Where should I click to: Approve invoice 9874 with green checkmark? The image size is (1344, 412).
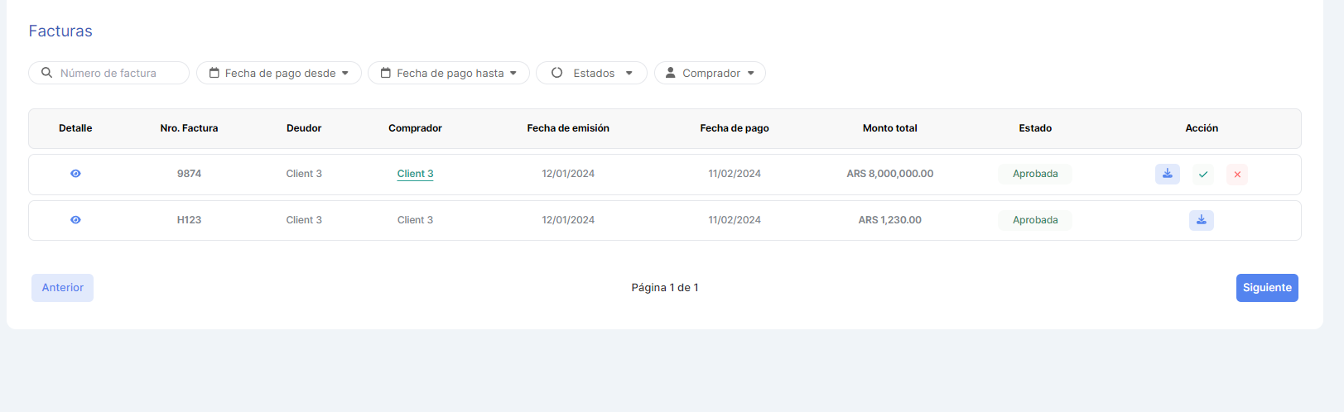point(1202,175)
